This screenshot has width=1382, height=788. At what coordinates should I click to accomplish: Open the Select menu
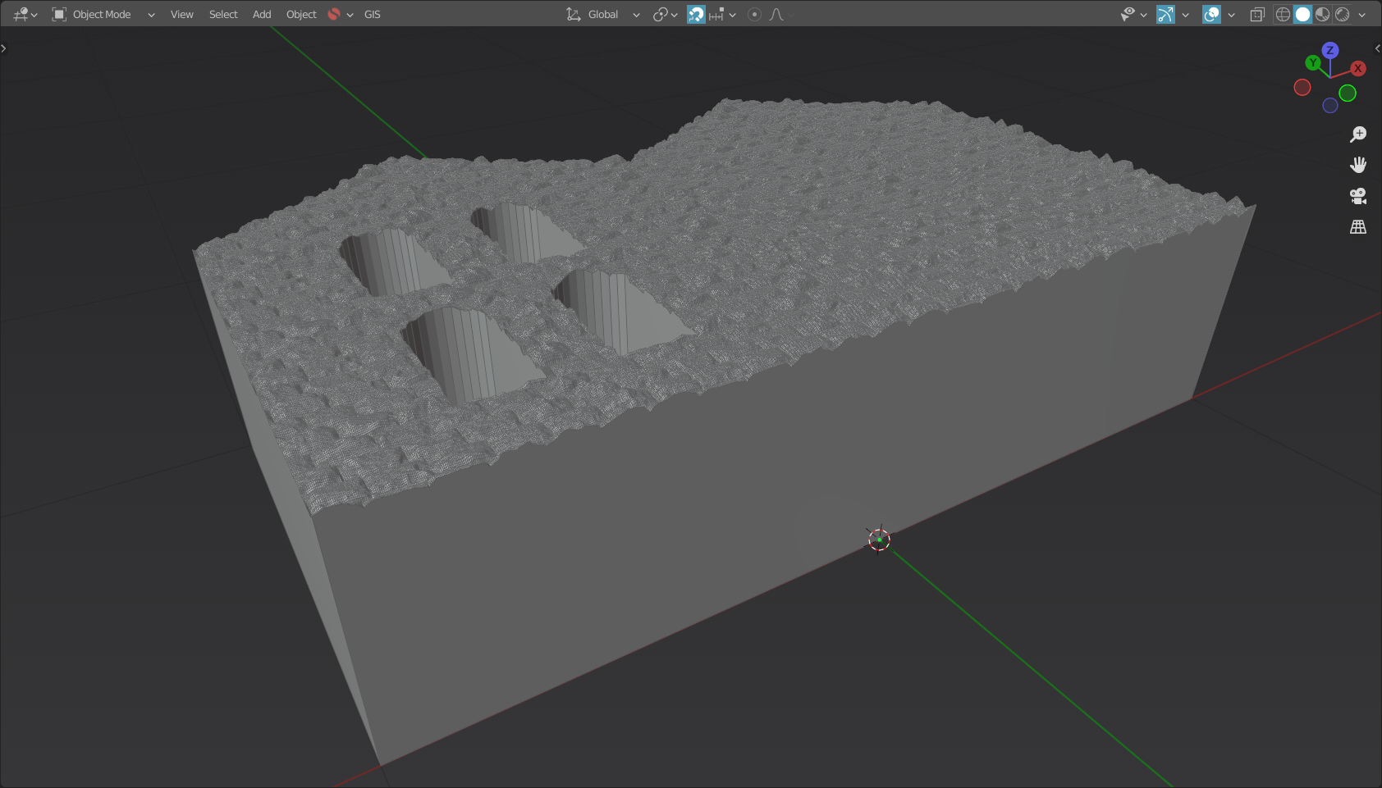pos(223,14)
